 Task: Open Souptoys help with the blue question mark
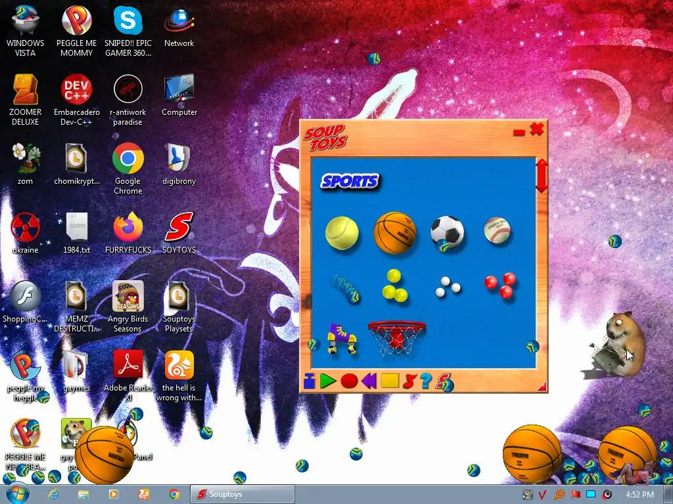coord(426,381)
